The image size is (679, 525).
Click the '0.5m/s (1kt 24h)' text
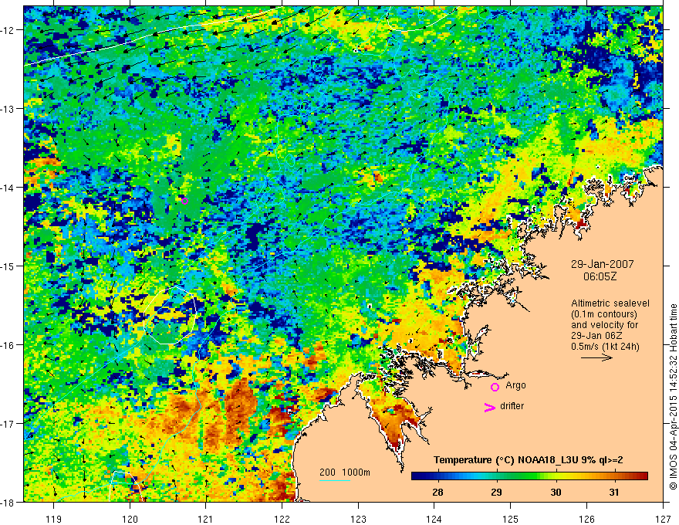pyautogui.click(x=605, y=347)
